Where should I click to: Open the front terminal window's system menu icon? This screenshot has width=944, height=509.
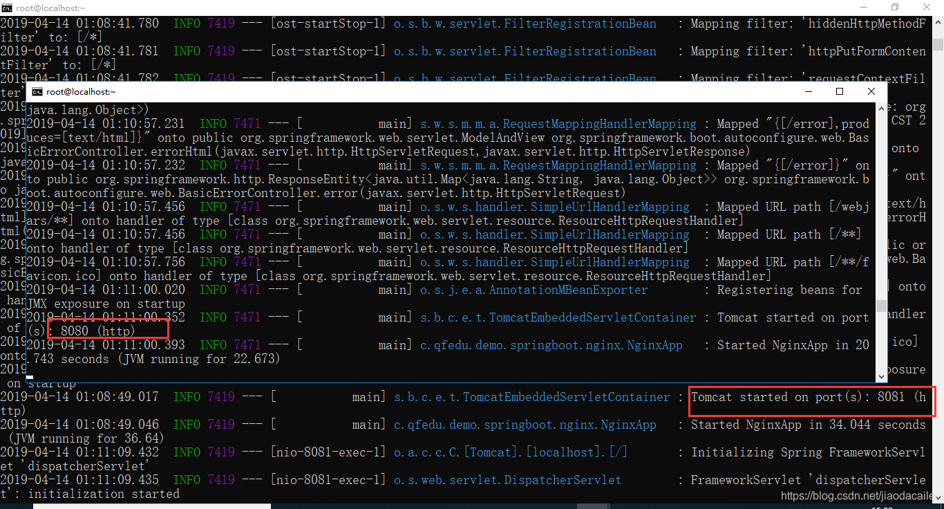[x=37, y=91]
